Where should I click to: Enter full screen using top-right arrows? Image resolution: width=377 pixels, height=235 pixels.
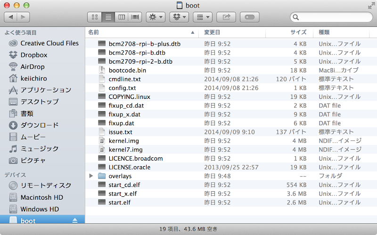pyautogui.click(x=371, y=5)
